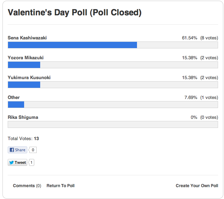
Task: Click the Sena Kashiwazaki option label
Action: (27, 38)
